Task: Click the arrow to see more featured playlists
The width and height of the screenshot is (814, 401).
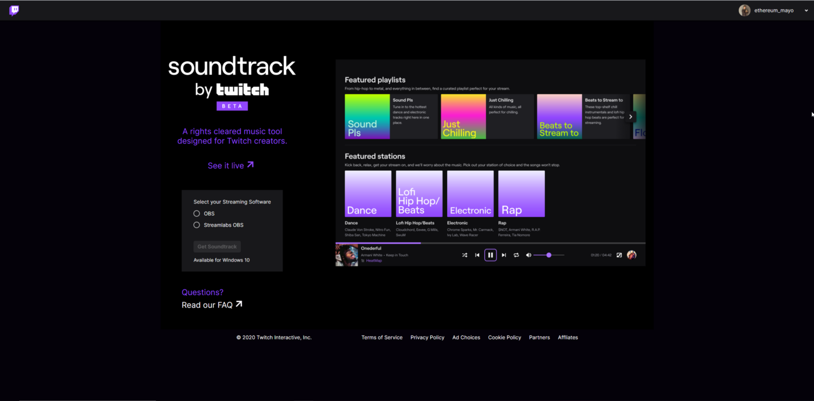Action: (630, 116)
